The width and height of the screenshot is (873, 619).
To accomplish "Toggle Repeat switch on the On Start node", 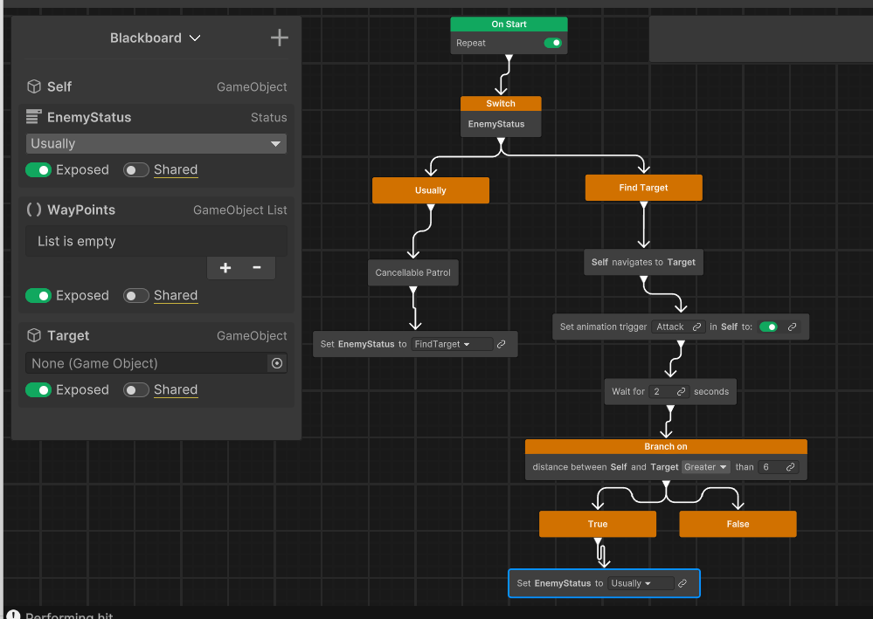I will click(x=552, y=43).
